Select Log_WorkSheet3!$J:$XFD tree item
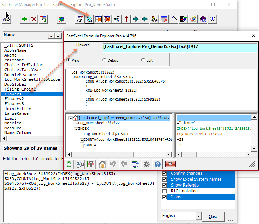The width and height of the screenshot is (259, 224). [x=107, y=134]
